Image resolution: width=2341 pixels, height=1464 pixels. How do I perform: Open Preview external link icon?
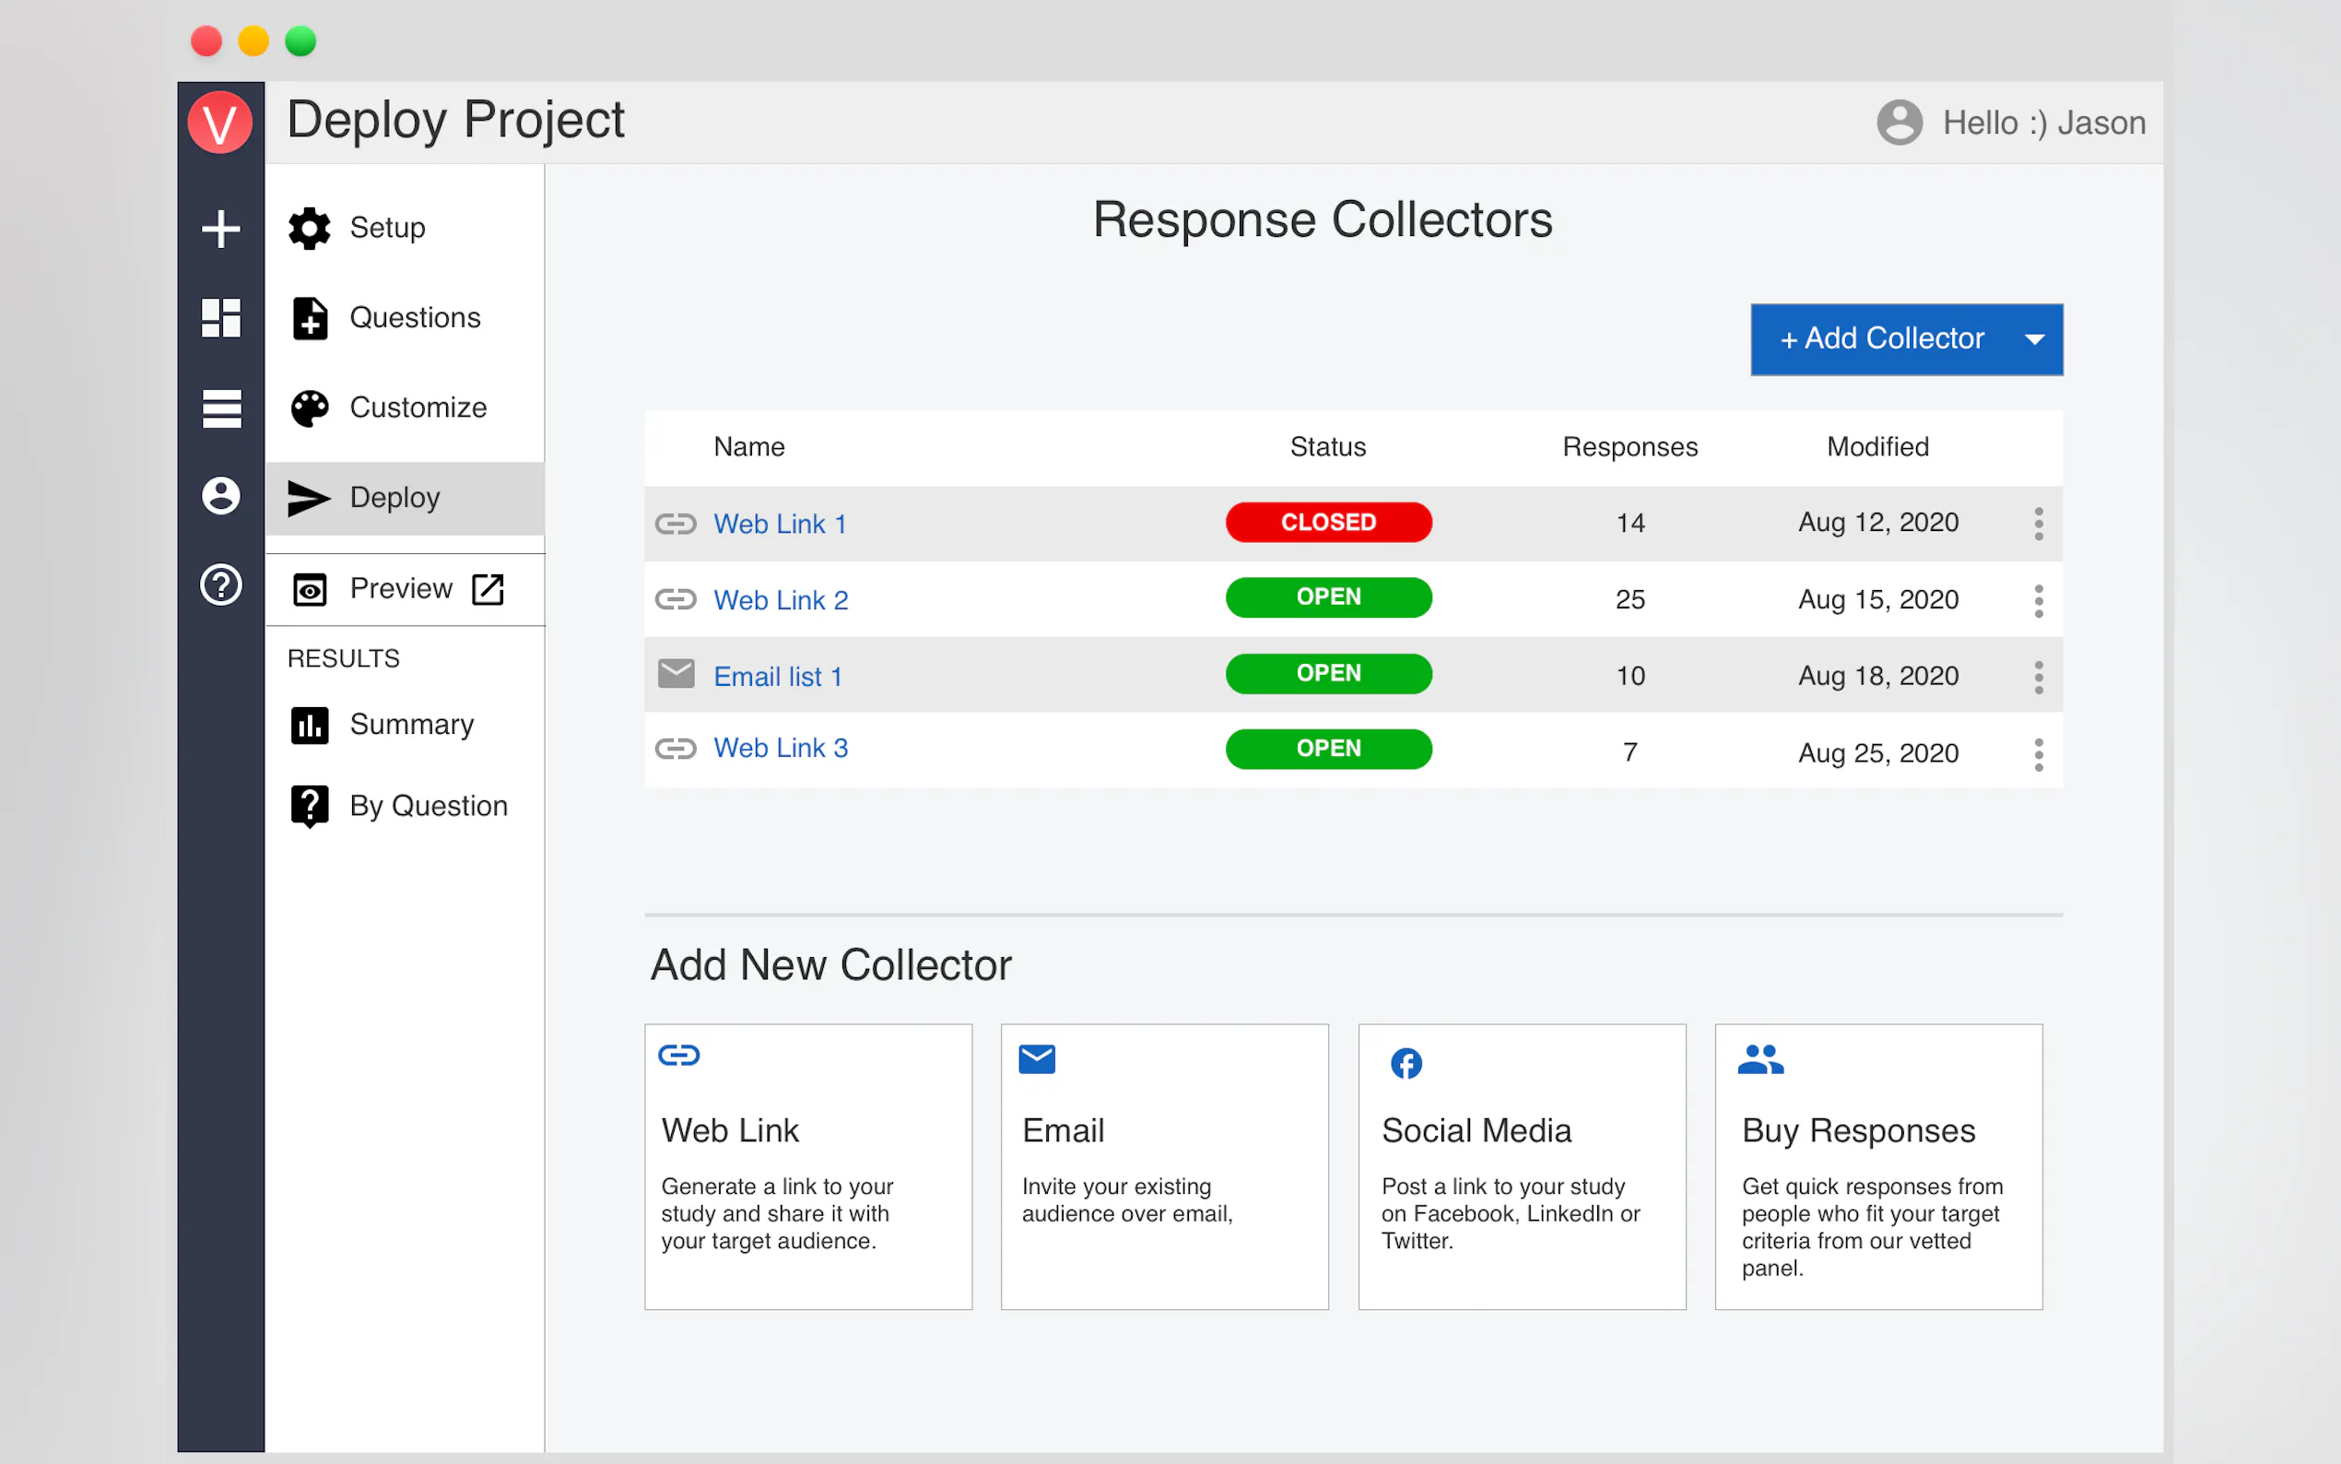tap(488, 589)
